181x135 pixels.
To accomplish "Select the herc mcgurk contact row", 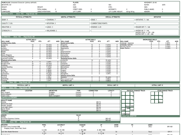I will (x=61, y=92).
